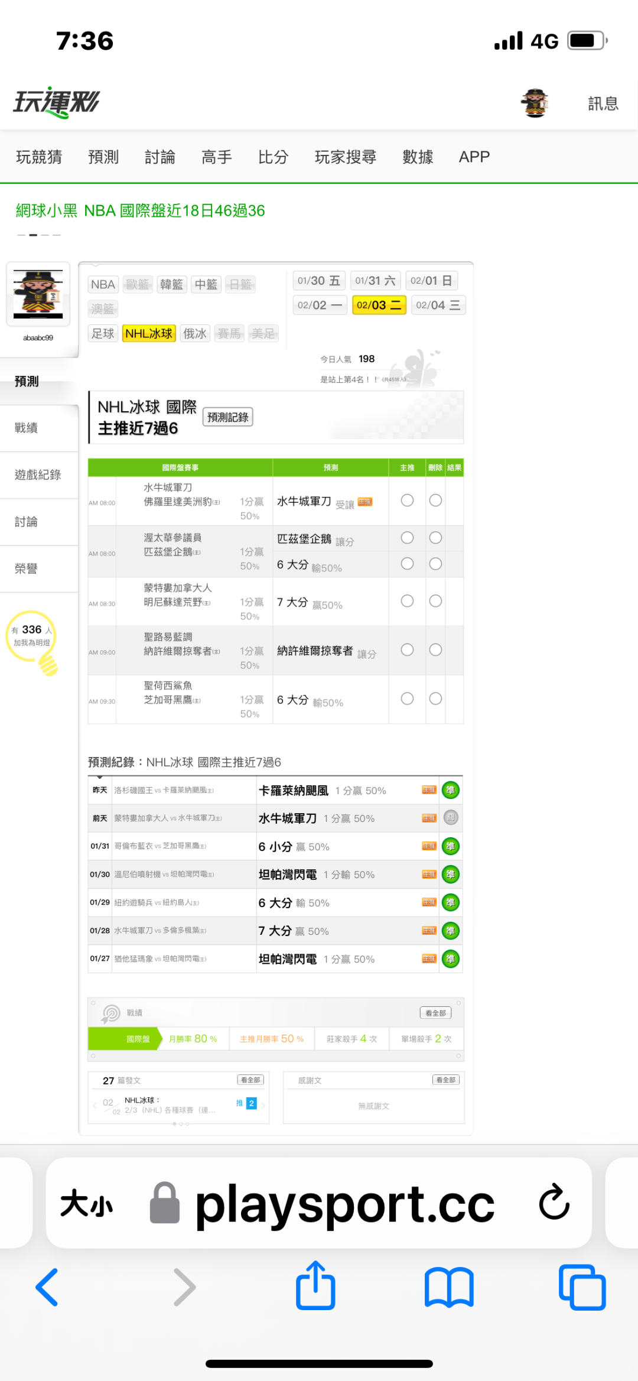
Task: Reload the playsport.cc page
Action: 554,1201
